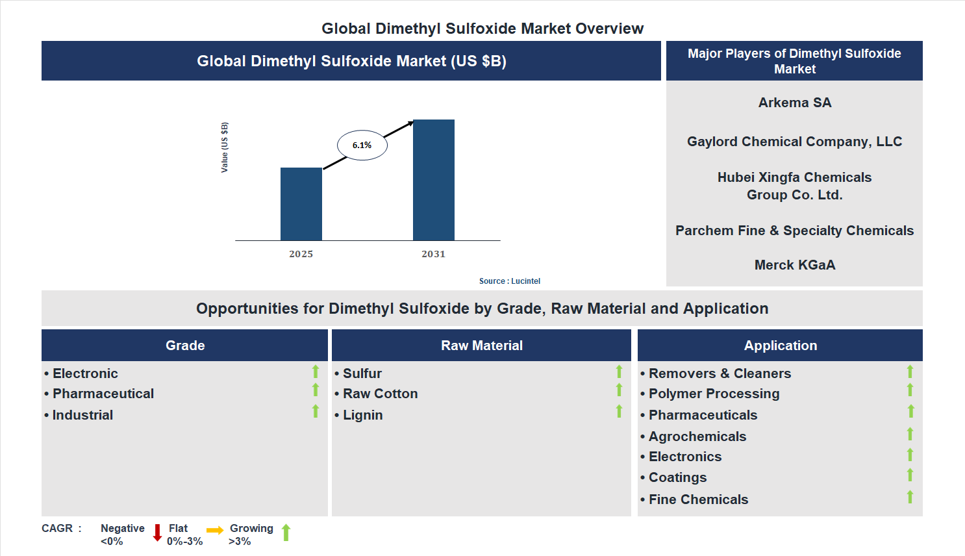This screenshot has height=556, width=965.
Task: Toggle the growth indicator next to Raw Cotton
Action: pos(619,390)
